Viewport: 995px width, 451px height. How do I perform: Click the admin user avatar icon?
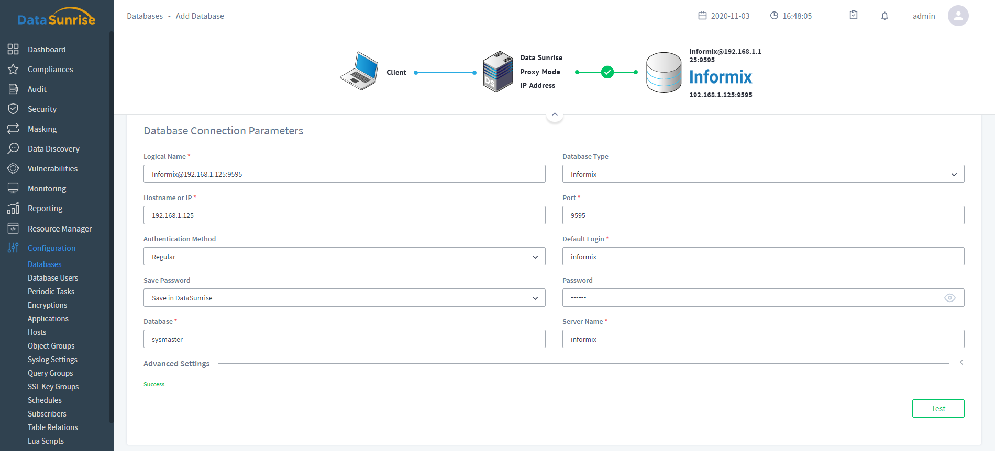click(958, 16)
